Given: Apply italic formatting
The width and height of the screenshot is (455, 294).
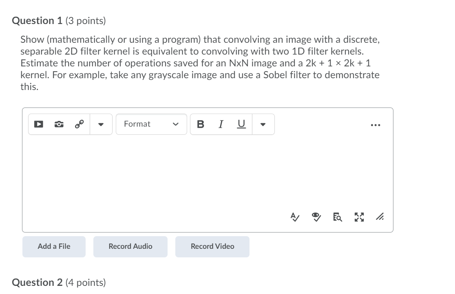Looking at the screenshot, I should tap(221, 124).
